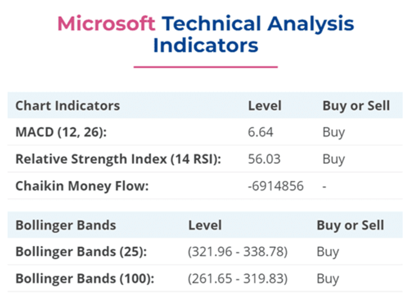
Task: Click the Buy signal for MACD
Action: (334, 133)
